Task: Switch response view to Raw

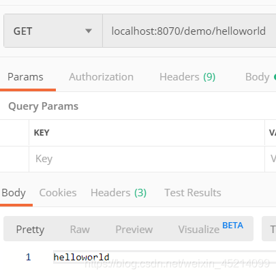Action: [80, 230]
